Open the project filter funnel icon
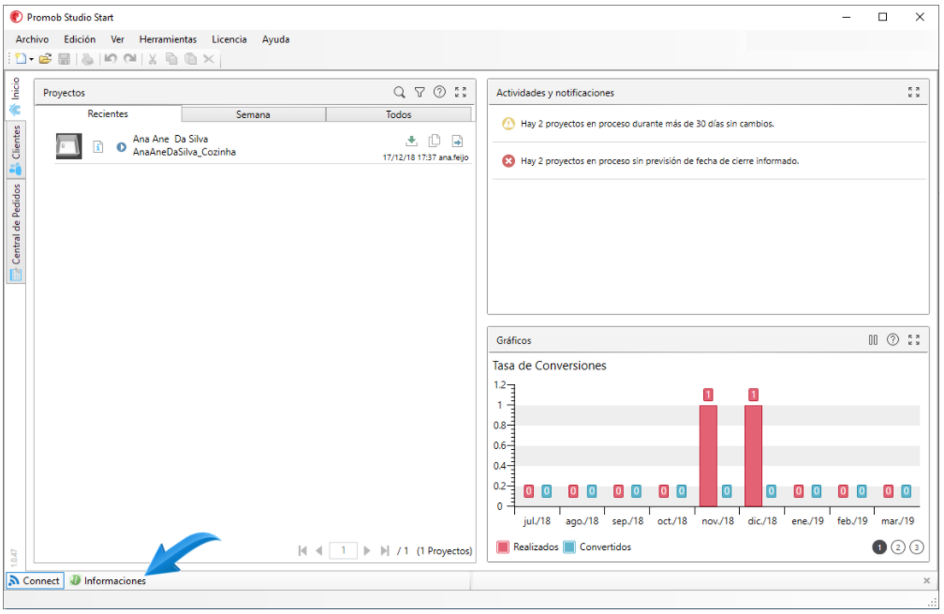Viewport: 944px width, 614px height. [x=420, y=92]
